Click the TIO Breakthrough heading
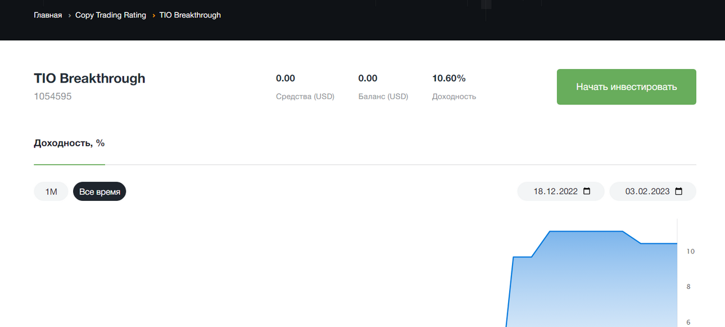This screenshot has height=327, width=725. 89,78
